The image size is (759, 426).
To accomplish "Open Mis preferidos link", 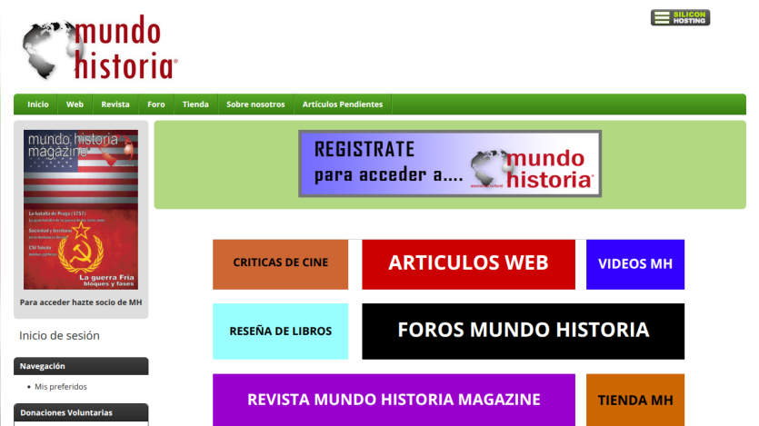I will [61, 387].
